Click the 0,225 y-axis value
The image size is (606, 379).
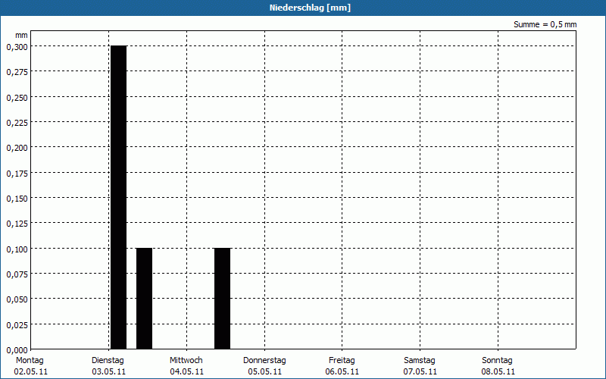click(17, 123)
